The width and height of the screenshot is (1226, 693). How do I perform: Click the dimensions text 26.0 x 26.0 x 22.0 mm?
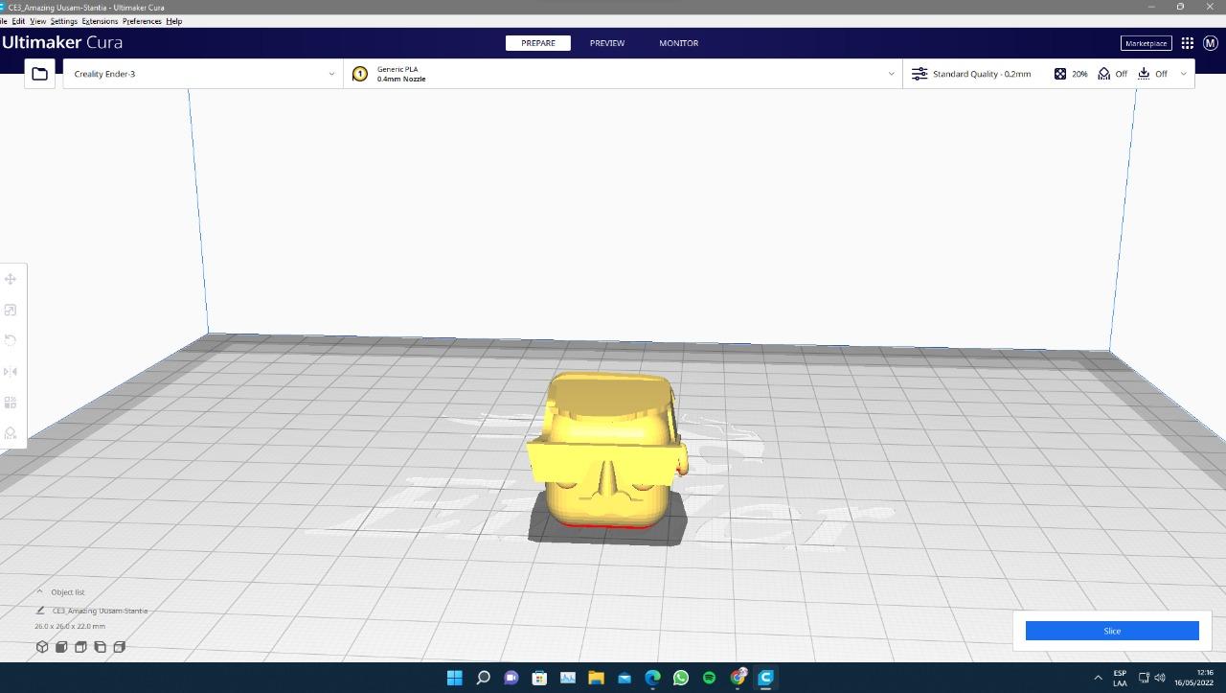click(70, 626)
